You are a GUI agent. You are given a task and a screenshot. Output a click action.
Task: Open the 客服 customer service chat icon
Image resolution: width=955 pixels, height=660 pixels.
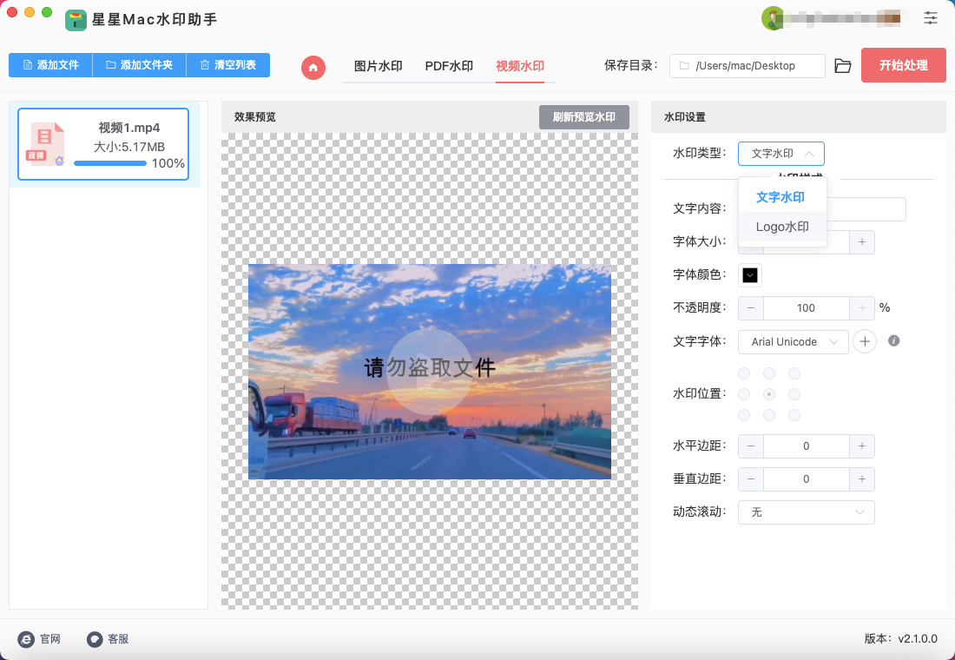coord(95,639)
